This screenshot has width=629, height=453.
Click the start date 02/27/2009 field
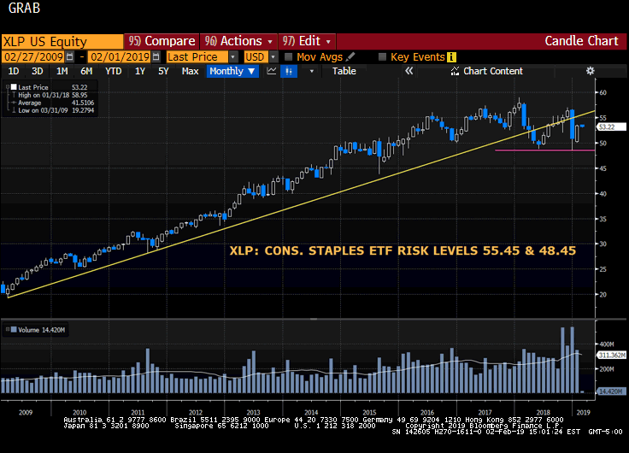point(33,57)
